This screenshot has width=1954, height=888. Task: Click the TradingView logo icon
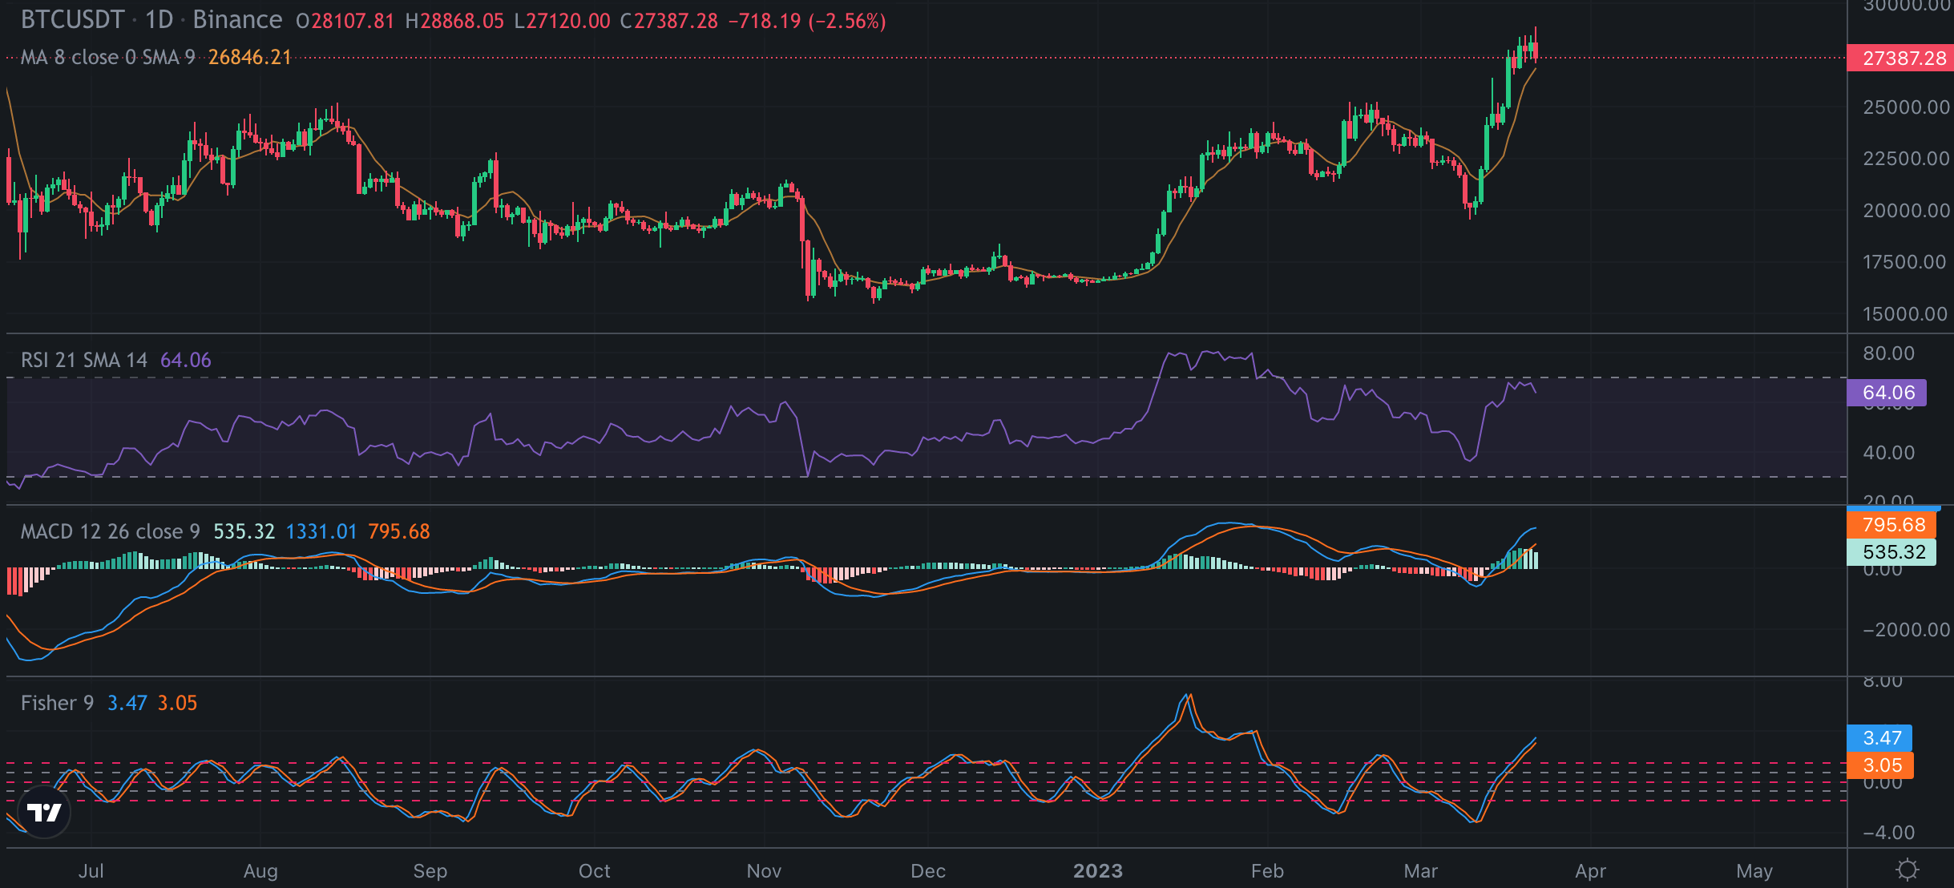(44, 812)
